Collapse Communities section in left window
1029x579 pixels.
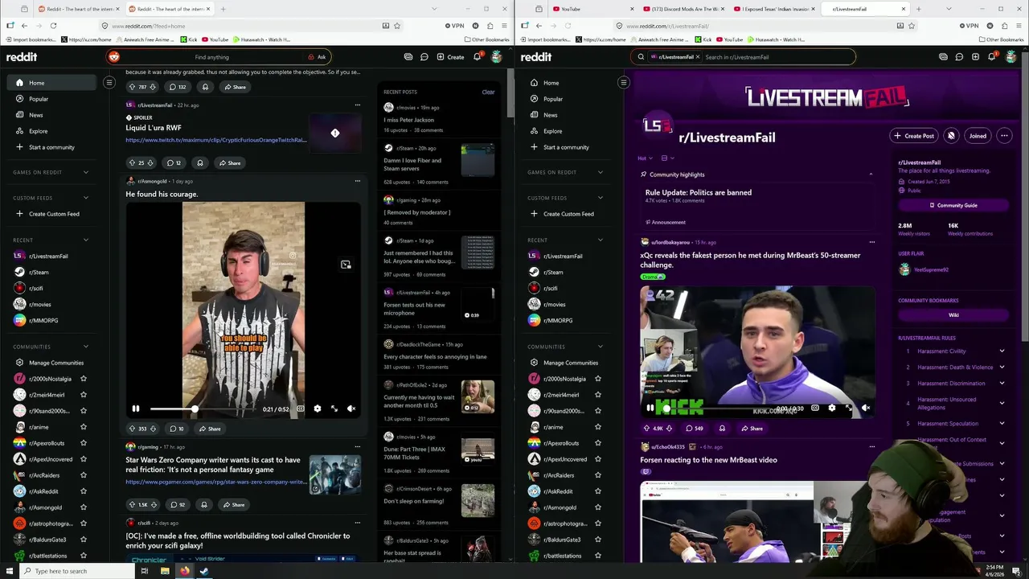85,347
